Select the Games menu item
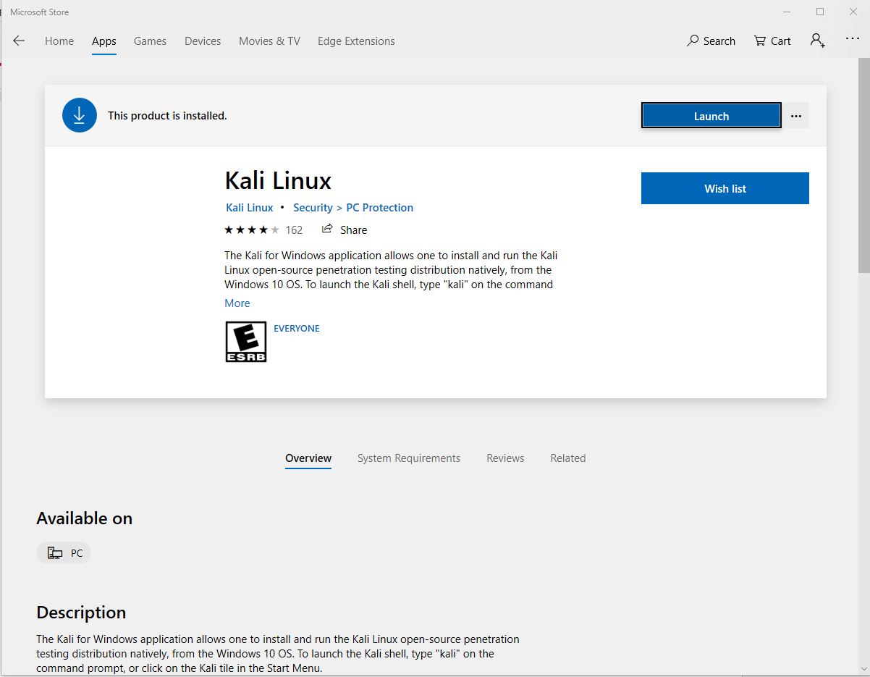This screenshot has width=870, height=677. pyautogui.click(x=150, y=41)
